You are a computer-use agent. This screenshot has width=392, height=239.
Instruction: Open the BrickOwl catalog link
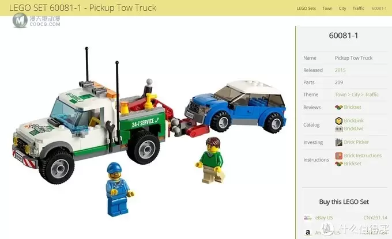[353, 128]
